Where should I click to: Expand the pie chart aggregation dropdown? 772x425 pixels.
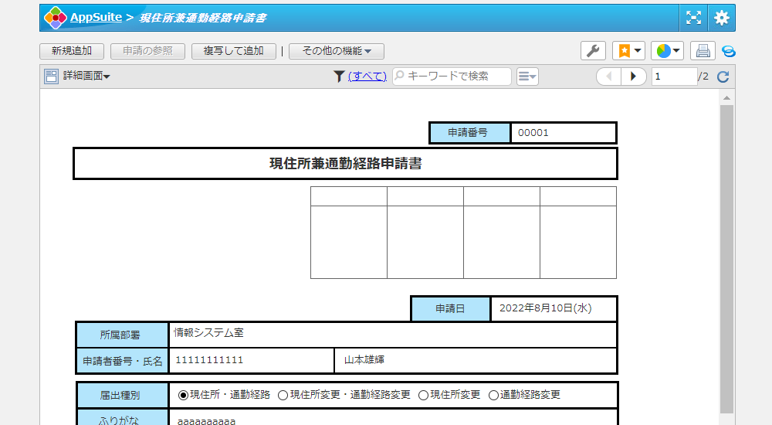click(667, 51)
